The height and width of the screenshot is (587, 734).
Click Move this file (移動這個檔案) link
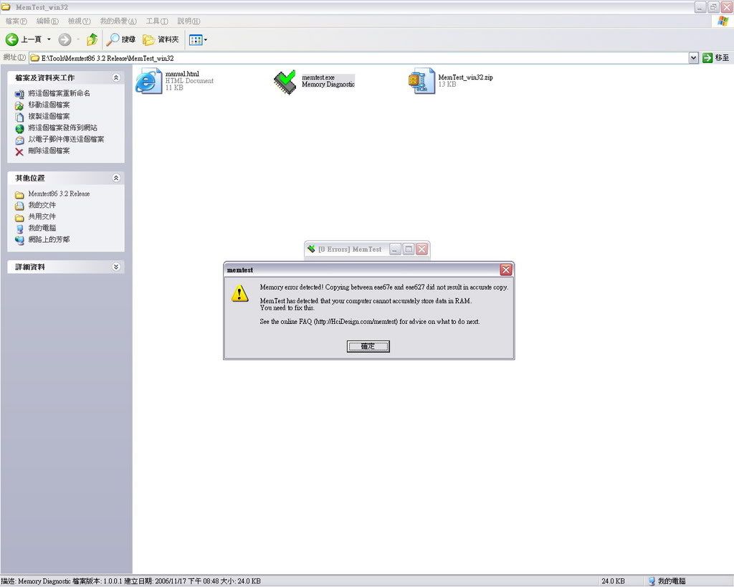coord(49,105)
